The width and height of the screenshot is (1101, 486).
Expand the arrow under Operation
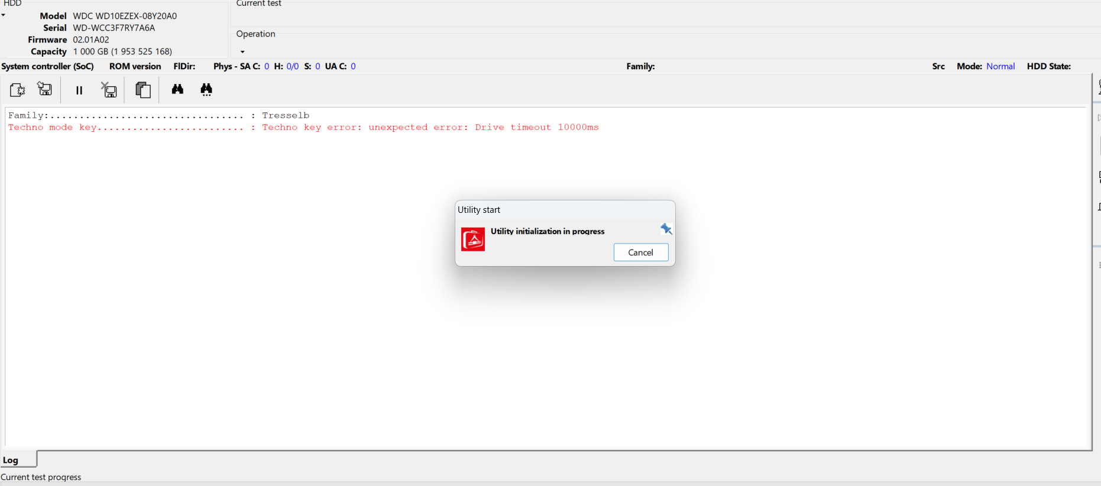coord(242,52)
